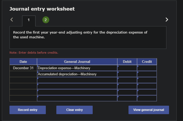183x121 pixels.
Task: Click the Record entry button
Action: pyautogui.click(x=28, y=110)
